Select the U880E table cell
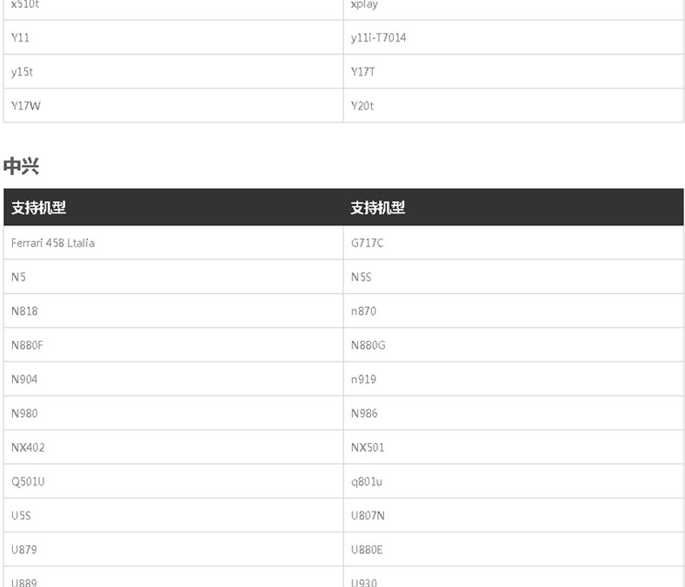The image size is (685, 587). (367, 550)
